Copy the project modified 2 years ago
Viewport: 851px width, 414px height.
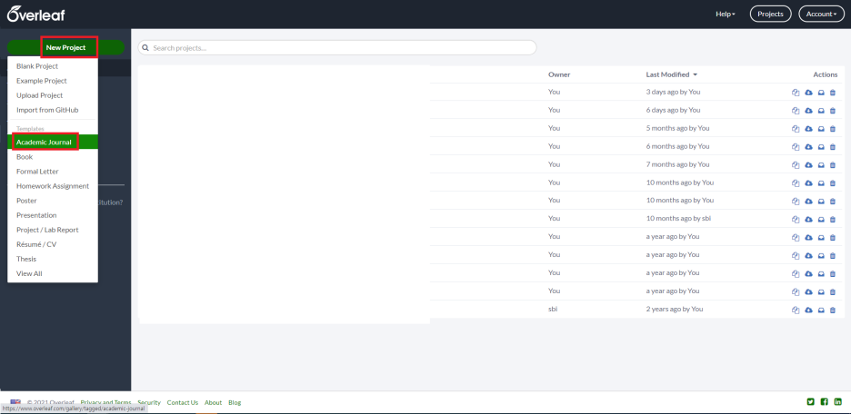click(x=796, y=310)
